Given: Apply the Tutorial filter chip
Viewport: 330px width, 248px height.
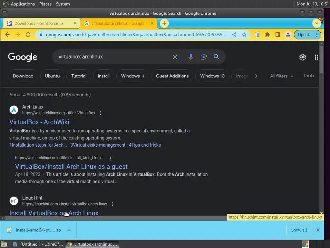Looking at the screenshot, I should 79,76.
